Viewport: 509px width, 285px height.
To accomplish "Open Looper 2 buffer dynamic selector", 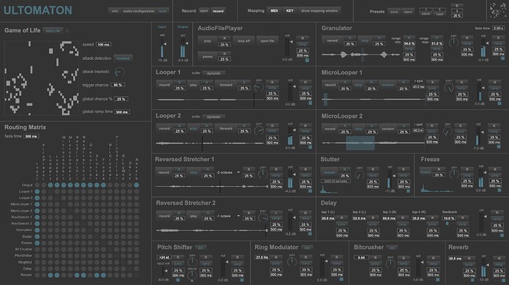I will coord(214,117).
